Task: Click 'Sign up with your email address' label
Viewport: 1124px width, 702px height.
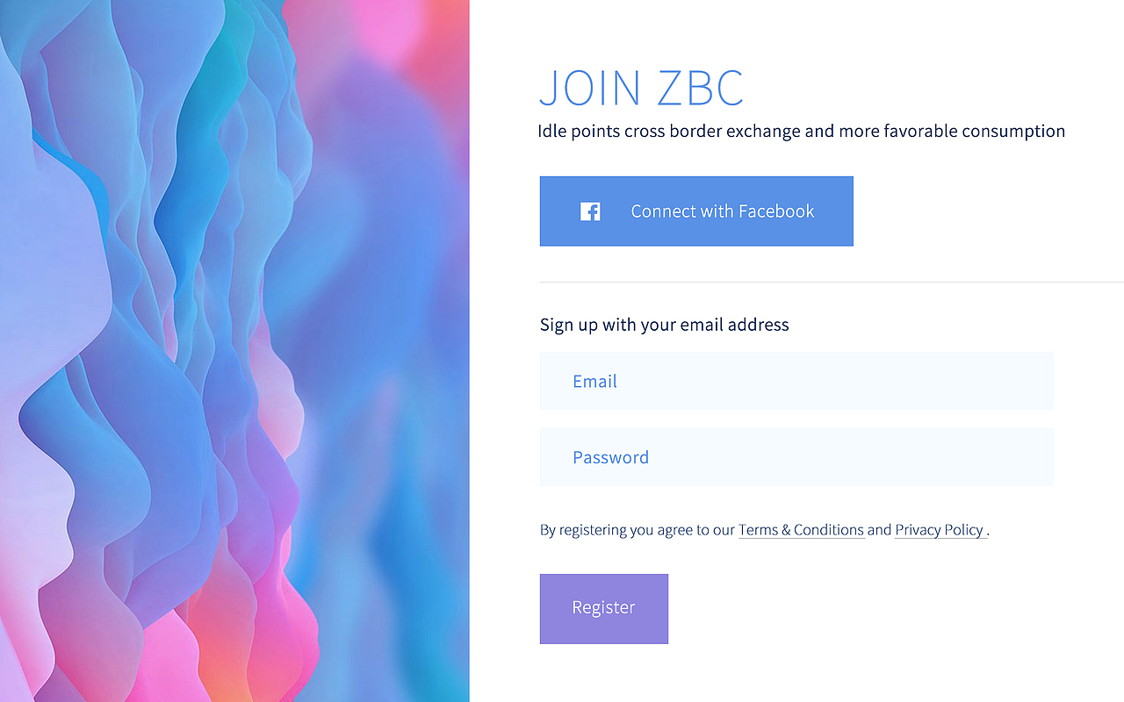Action: tap(665, 325)
